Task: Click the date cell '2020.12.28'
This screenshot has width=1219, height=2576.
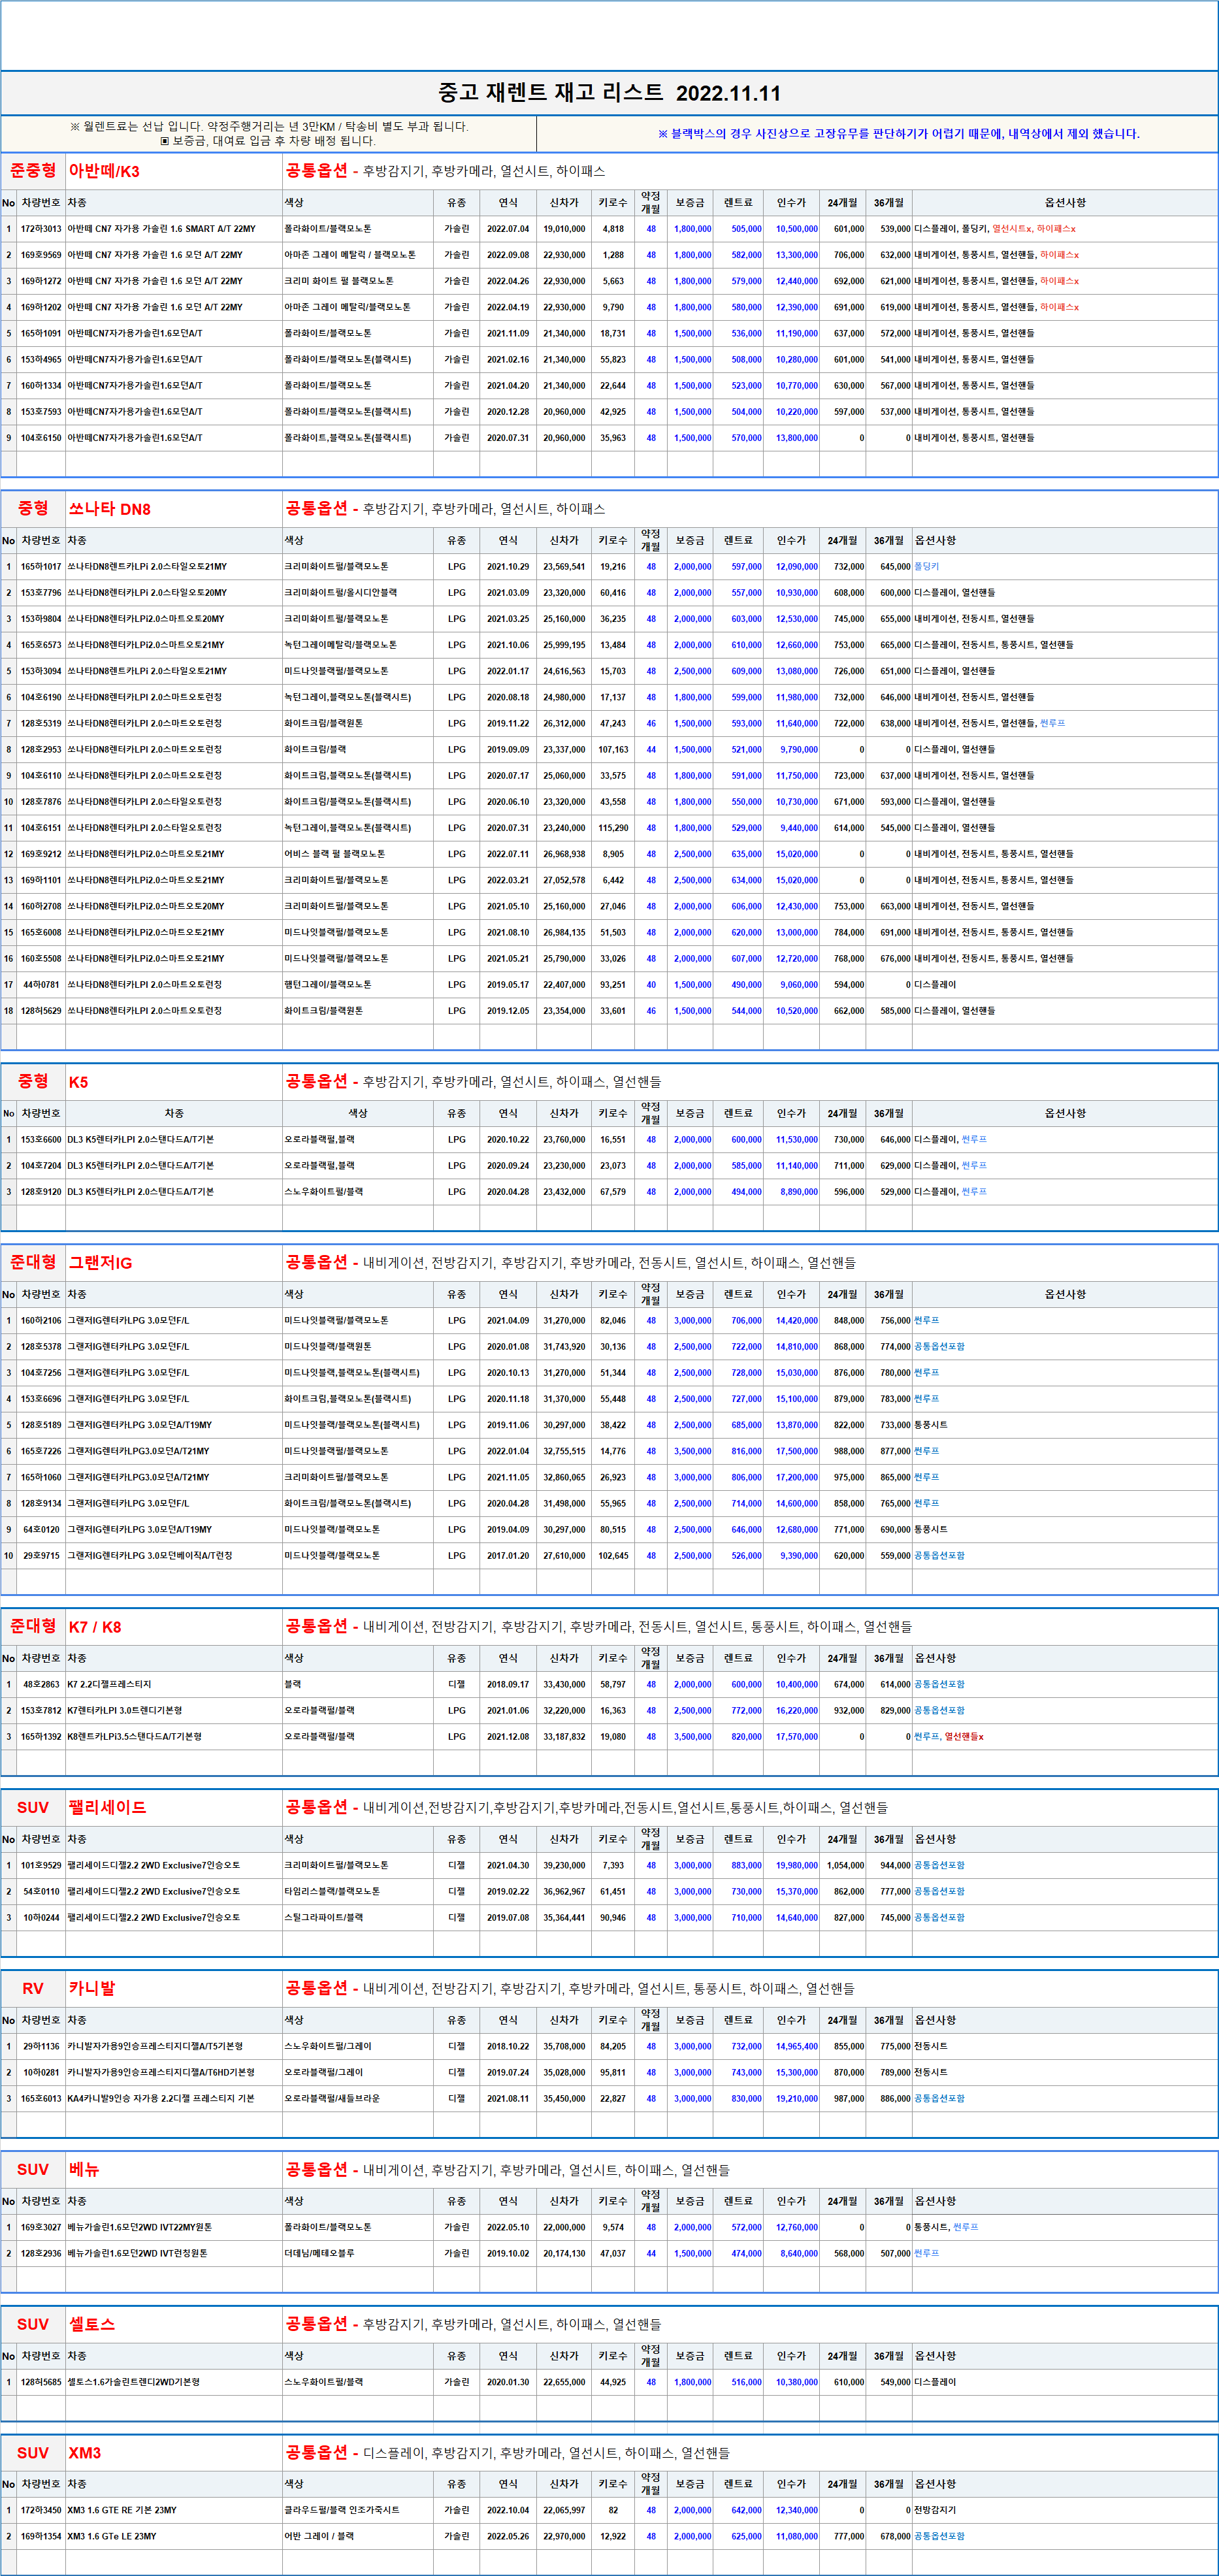Action: click(x=508, y=411)
